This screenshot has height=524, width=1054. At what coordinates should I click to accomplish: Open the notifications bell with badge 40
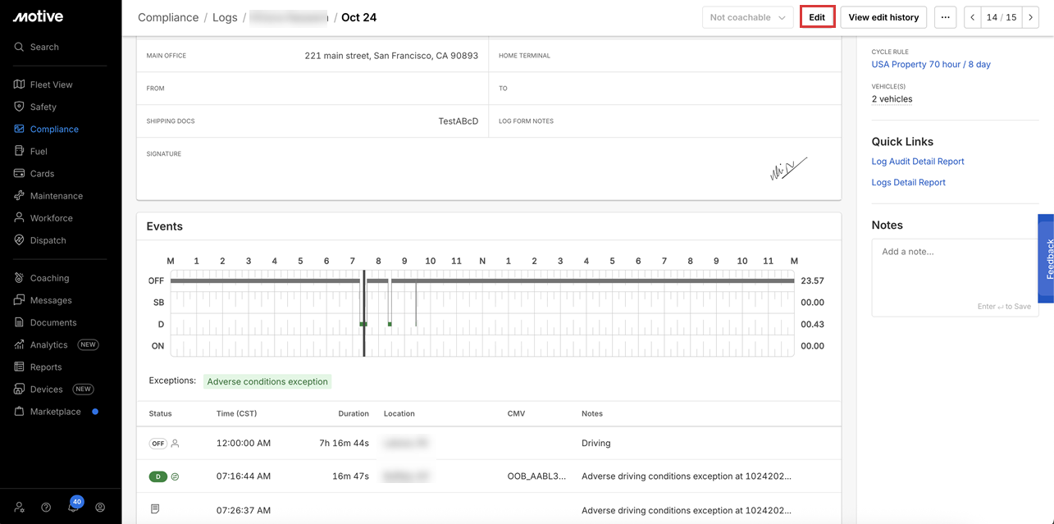(x=73, y=507)
